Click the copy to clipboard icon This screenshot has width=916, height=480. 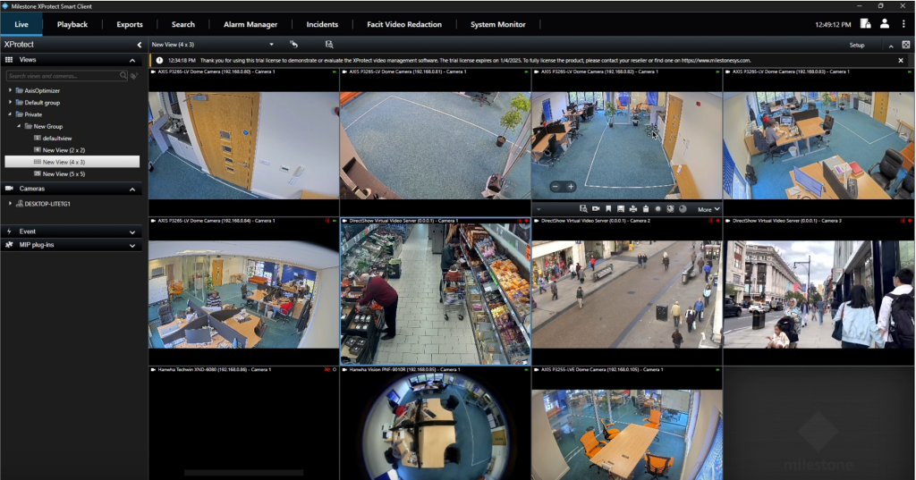point(646,209)
